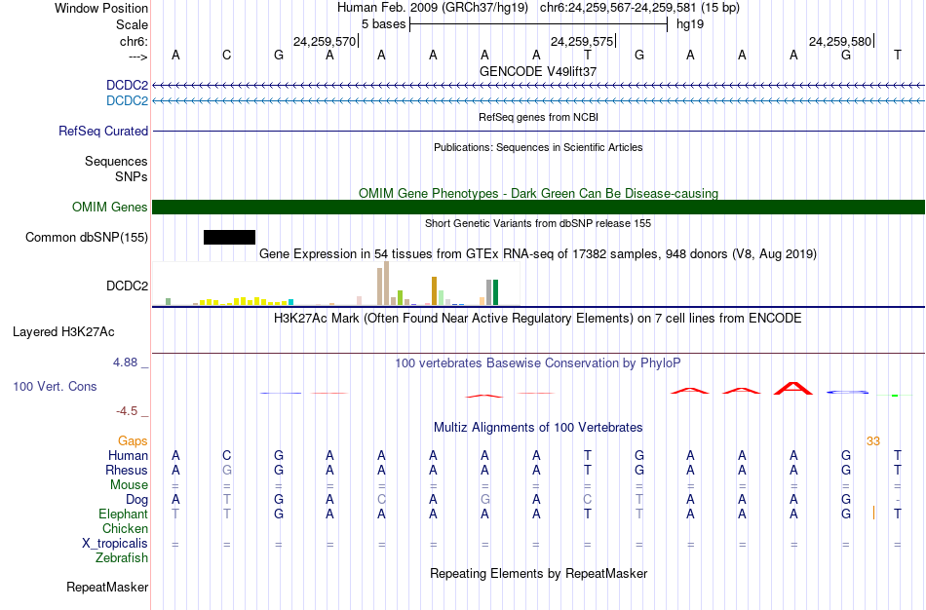Click the H3K27Ac Mark track title
Image resolution: width=926 pixels, height=610 pixels.
(538, 319)
